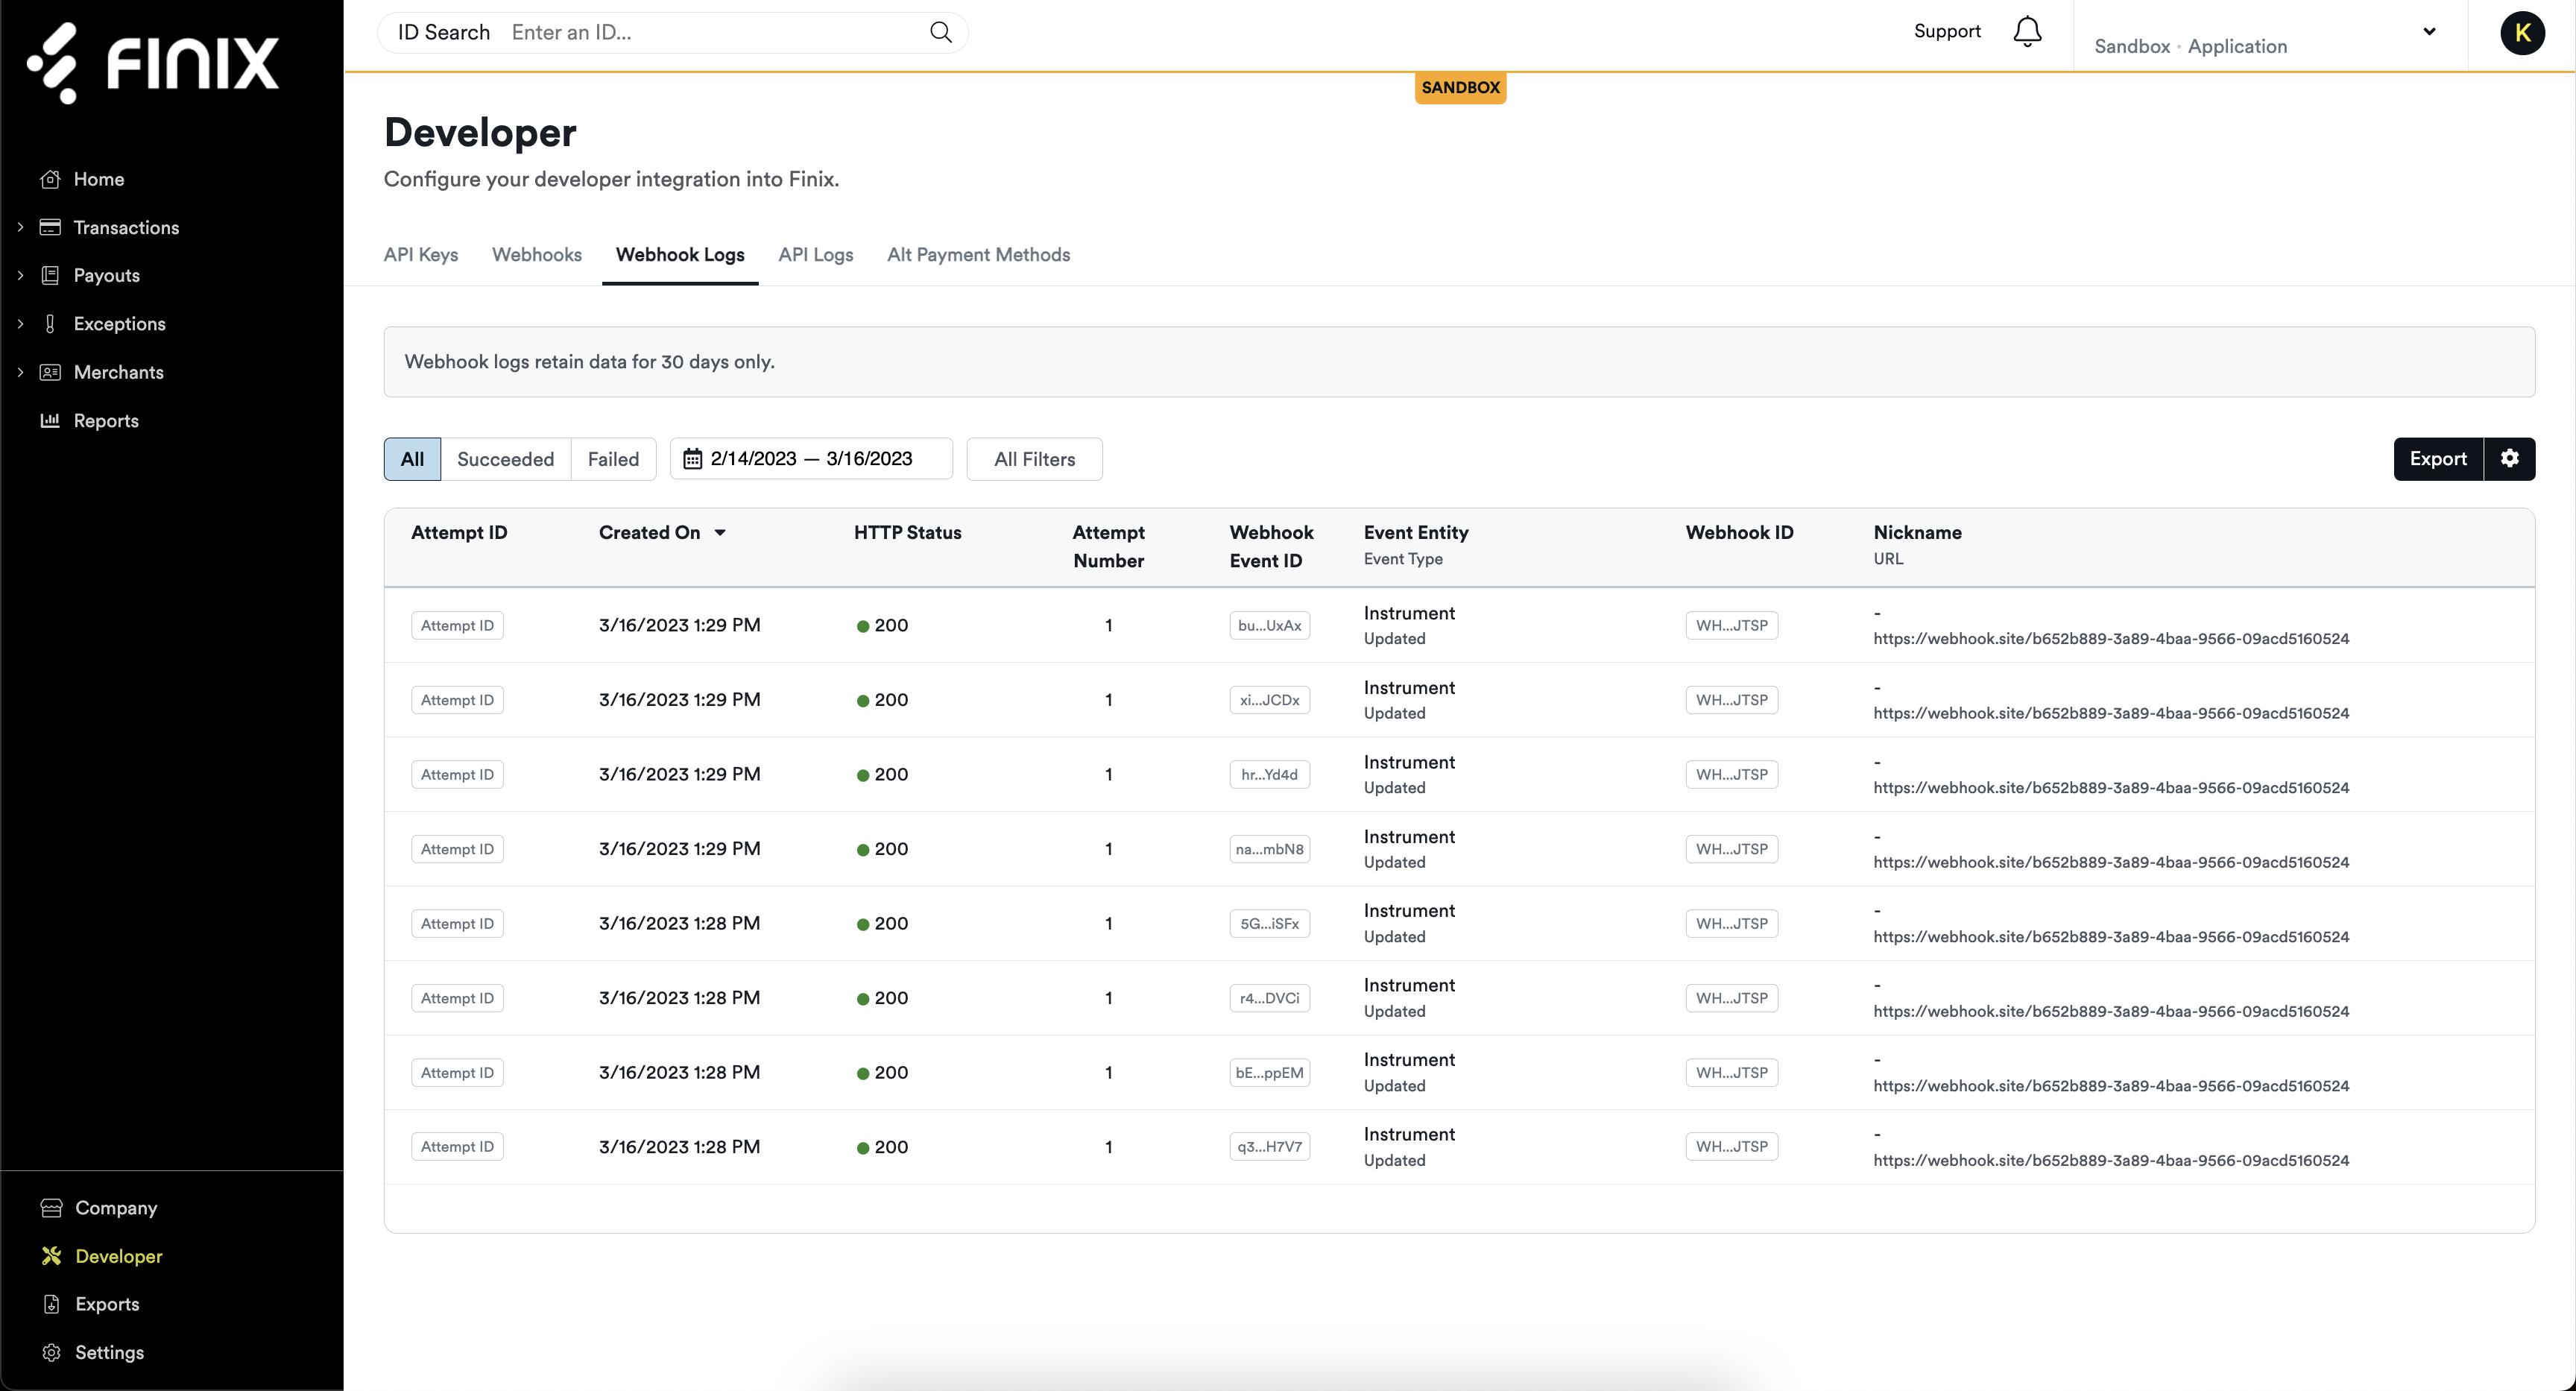Expand the Exceptions menu chevron
The image size is (2576, 1391).
pos(20,323)
